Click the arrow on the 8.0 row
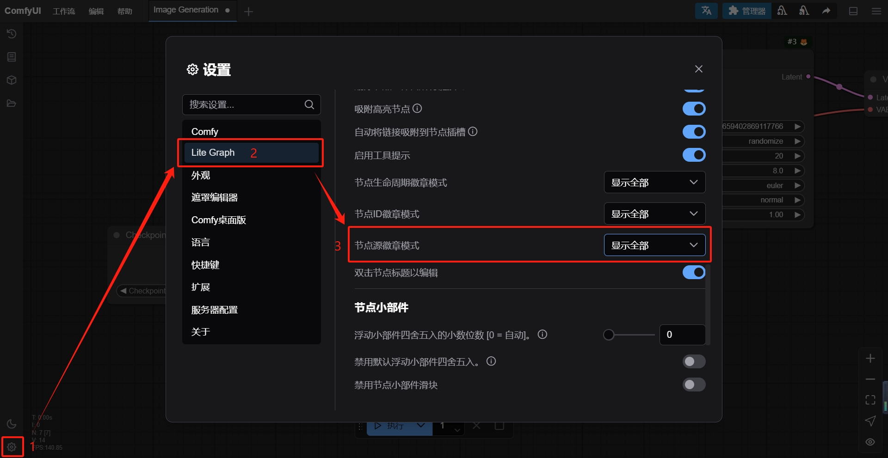Viewport: 888px width, 458px height. [797, 171]
